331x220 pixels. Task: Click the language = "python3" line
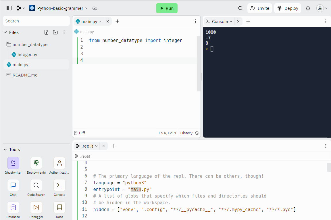[120, 183]
